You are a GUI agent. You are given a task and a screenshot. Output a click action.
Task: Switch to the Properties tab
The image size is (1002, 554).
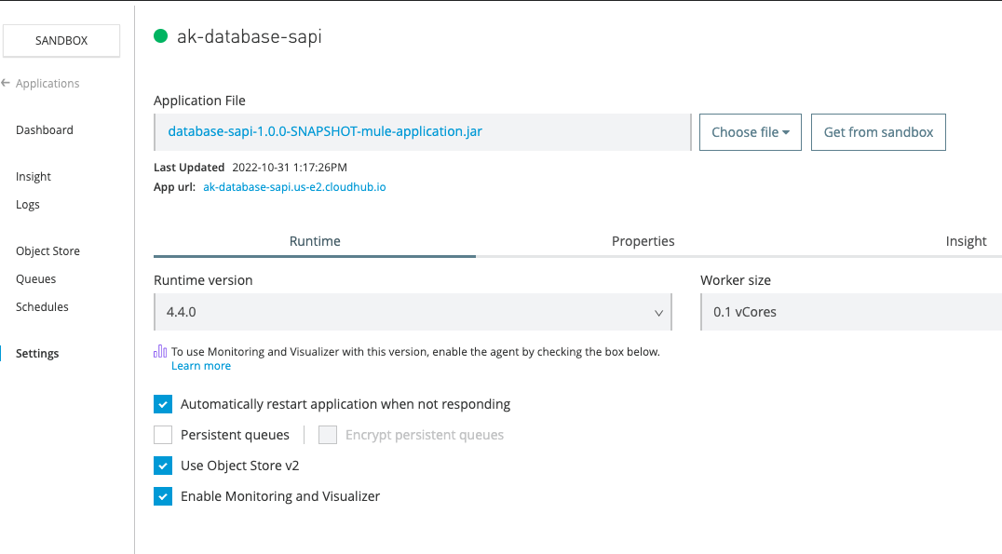(643, 241)
